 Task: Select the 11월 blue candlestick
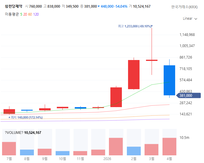coord(80,108)
